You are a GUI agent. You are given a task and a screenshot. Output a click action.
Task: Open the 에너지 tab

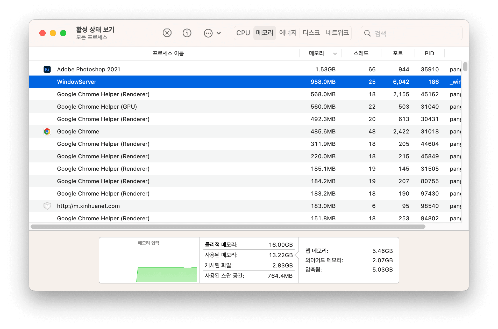(288, 33)
